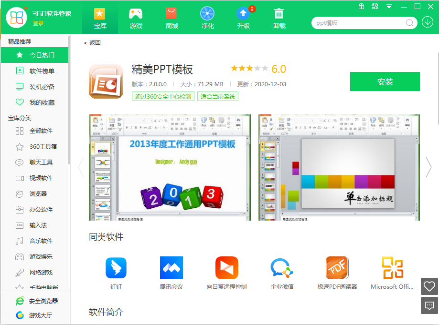Open 极速PDF阅读器 app icon
439x325 pixels.
point(337,268)
